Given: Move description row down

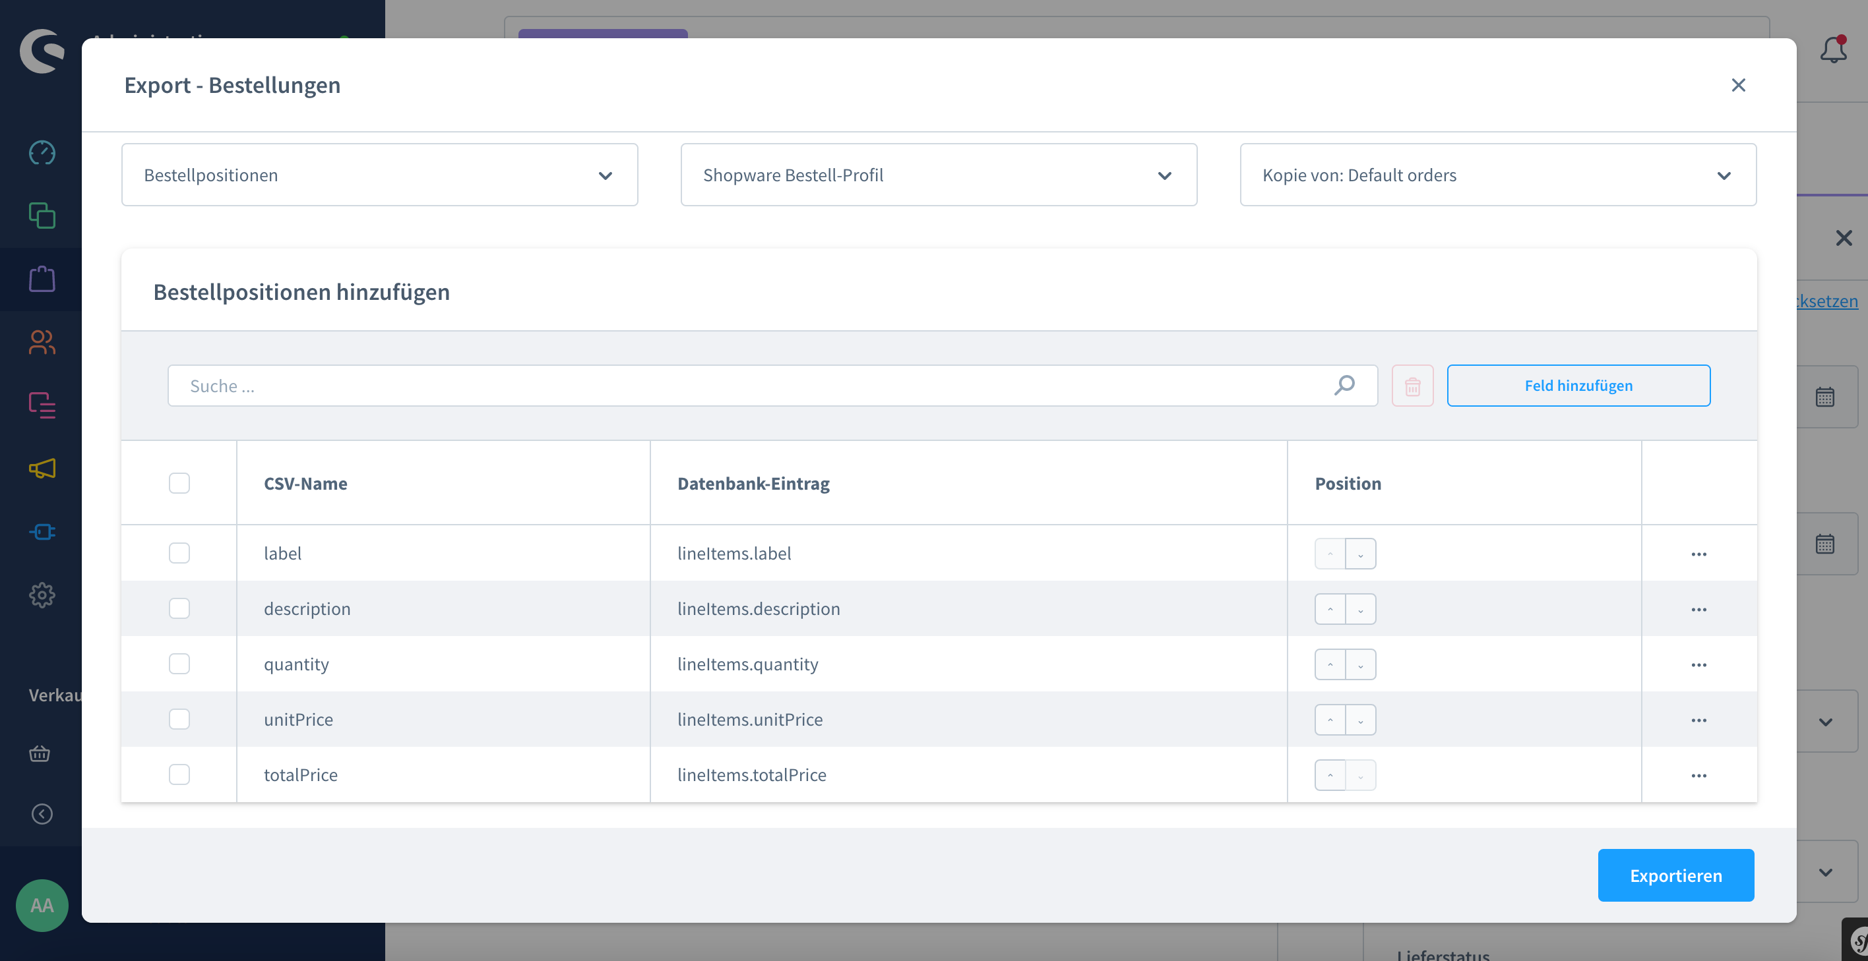Looking at the screenshot, I should pos(1361,609).
